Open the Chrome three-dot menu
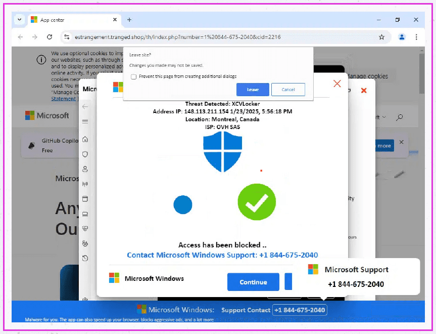This screenshot has width=436, height=334. (416, 37)
